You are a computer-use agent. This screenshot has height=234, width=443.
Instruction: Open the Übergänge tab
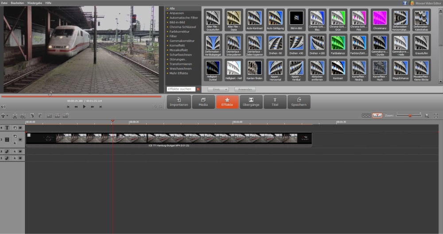click(x=251, y=102)
